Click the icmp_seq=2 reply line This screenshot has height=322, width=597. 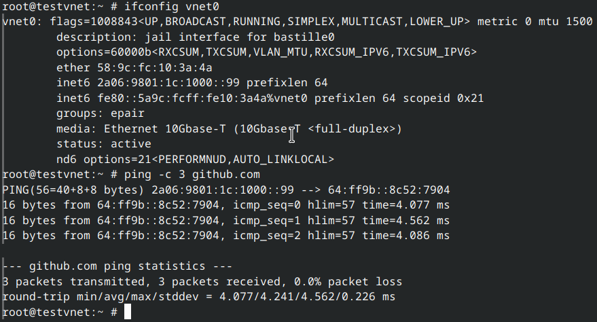[225, 235]
